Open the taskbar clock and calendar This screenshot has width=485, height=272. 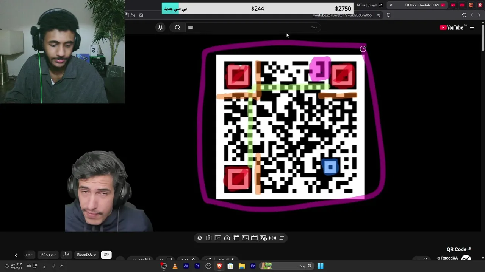click(16, 266)
